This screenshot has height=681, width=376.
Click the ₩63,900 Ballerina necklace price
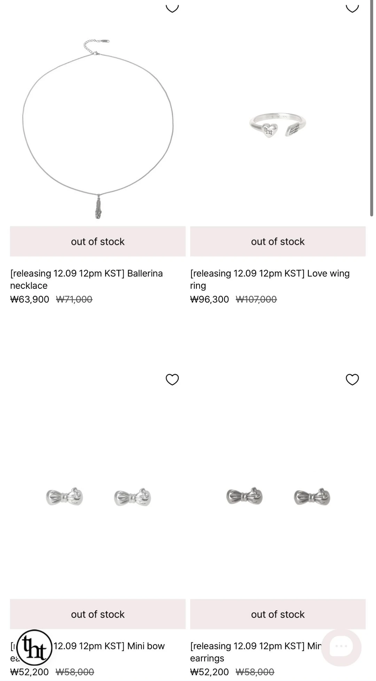[30, 299]
